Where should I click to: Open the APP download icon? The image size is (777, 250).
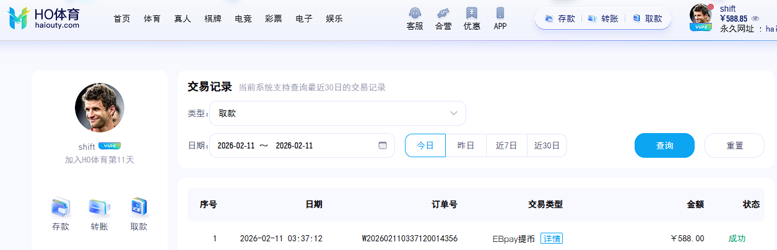tap(500, 14)
